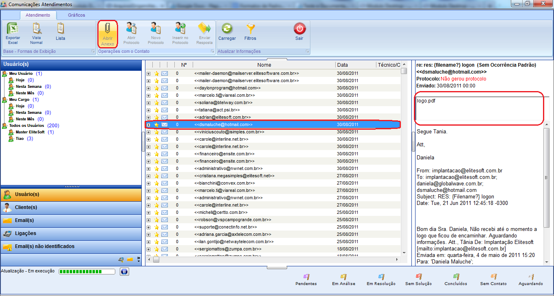The height and width of the screenshot is (296, 554).
Task: Pause the update with the pause button
Action: (124, 272)
